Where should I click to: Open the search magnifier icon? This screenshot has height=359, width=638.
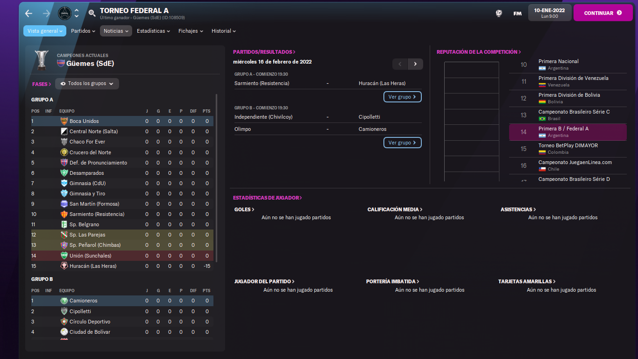point(92,13)
